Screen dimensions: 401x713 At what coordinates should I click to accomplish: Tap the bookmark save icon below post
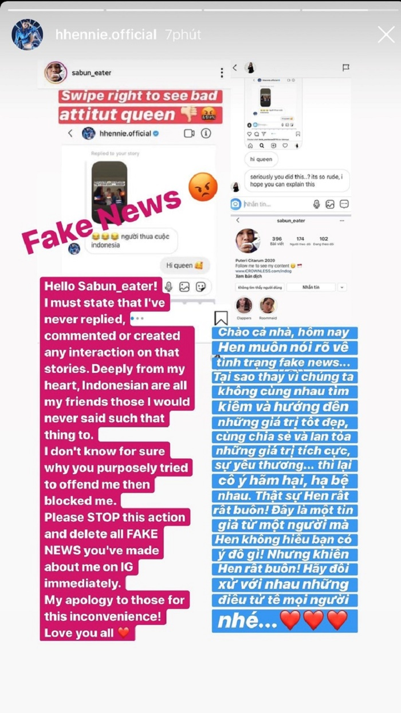(221, 318)
